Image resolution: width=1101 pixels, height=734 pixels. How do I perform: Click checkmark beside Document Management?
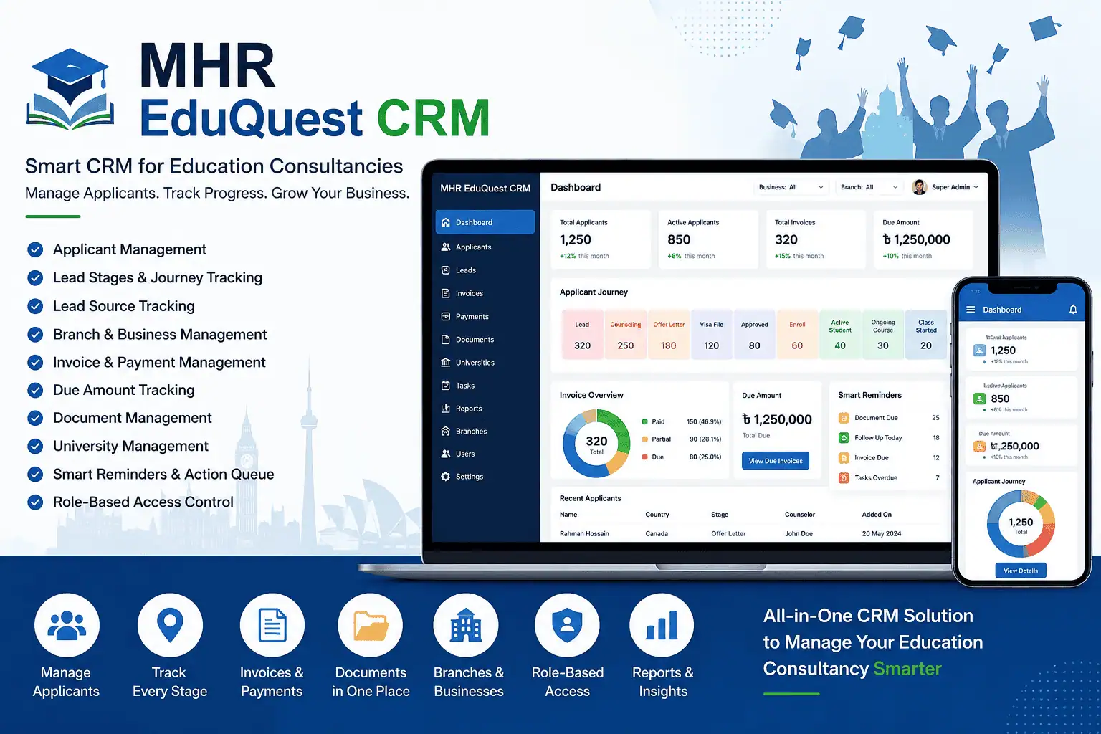[35, 418]
